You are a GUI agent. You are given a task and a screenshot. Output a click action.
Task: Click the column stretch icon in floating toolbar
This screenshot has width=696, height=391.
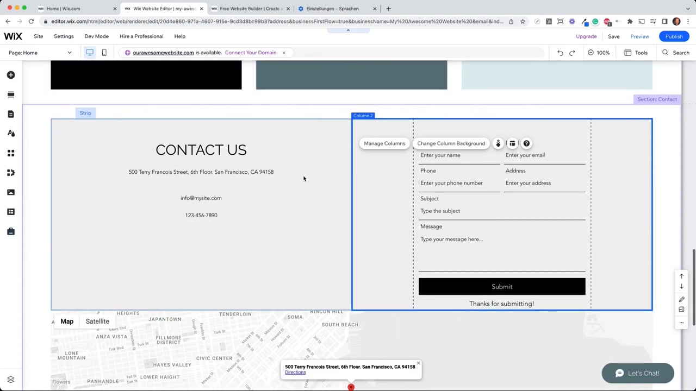point(498,143)
